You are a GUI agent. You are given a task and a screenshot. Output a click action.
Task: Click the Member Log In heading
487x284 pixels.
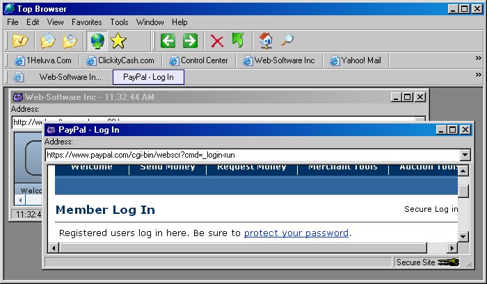coord(105,210)
